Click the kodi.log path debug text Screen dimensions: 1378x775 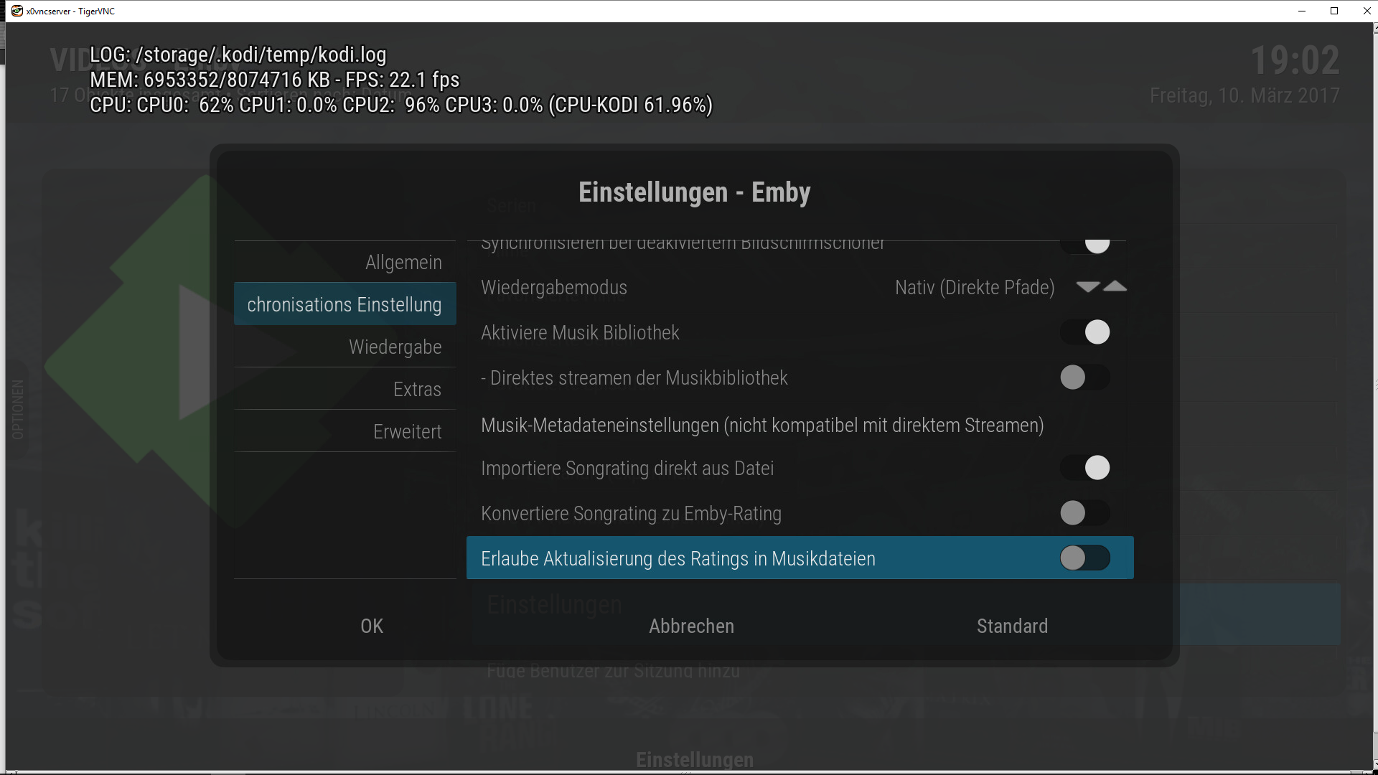click(x=238, y=55)
